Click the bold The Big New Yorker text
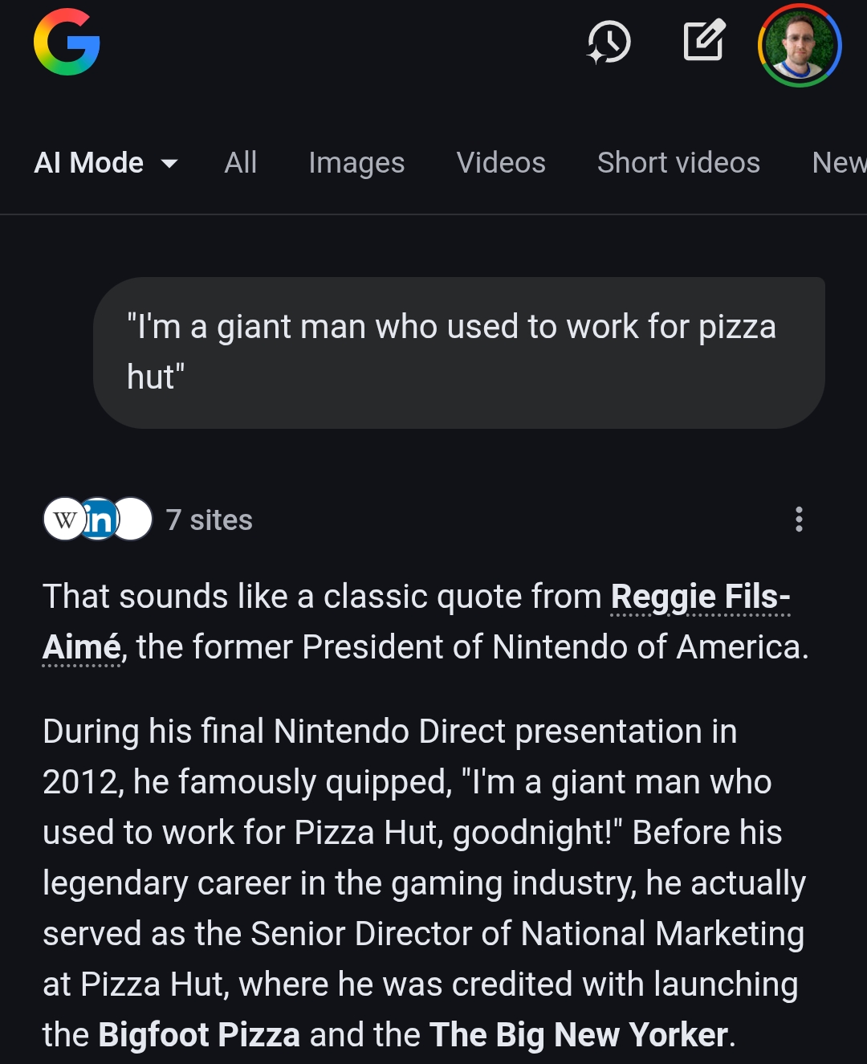Screen dimensions: 867x1064 click(x=579, y=1035)
